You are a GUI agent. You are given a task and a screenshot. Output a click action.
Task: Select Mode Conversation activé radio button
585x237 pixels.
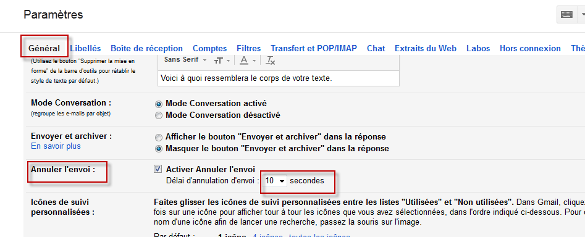coord(159,104)
